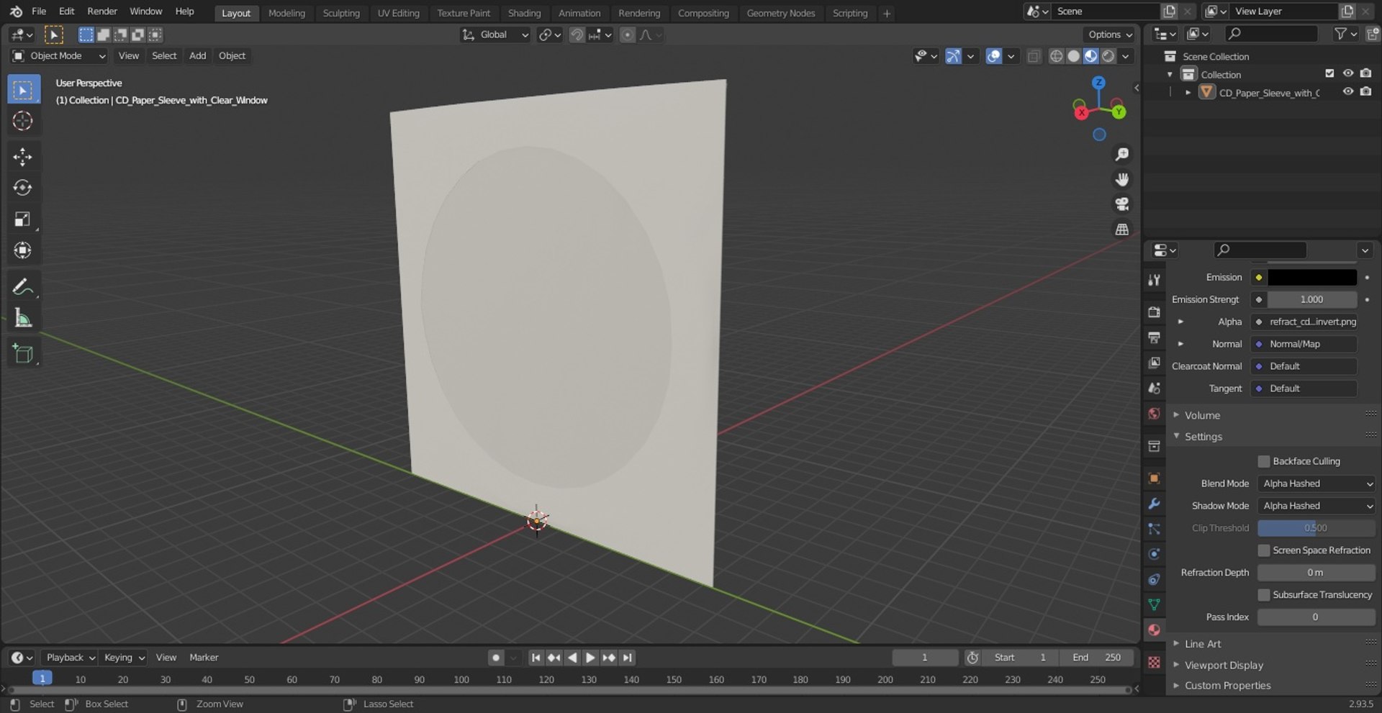Activate the Move tool

(x=23, y=157)
